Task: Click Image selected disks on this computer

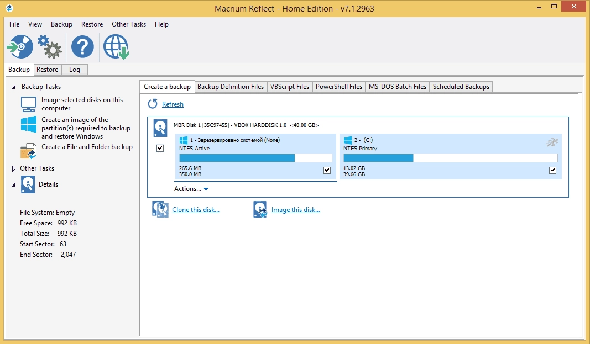Action: (82, 104)
